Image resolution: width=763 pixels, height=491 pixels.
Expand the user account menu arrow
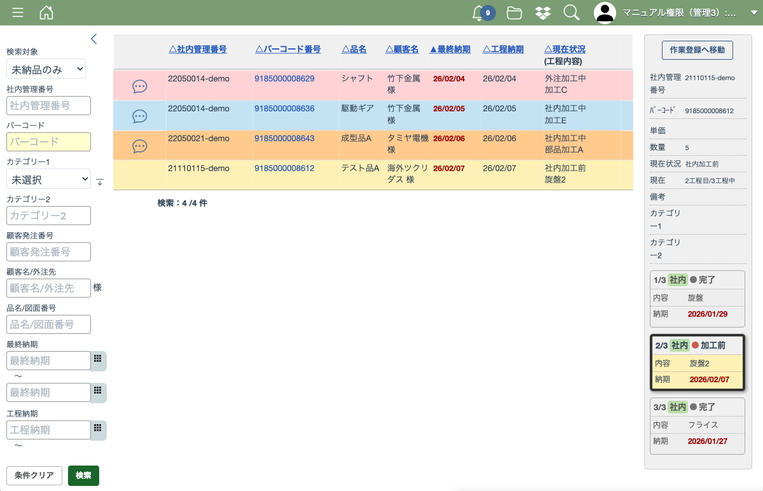click(x=753, y=13)
